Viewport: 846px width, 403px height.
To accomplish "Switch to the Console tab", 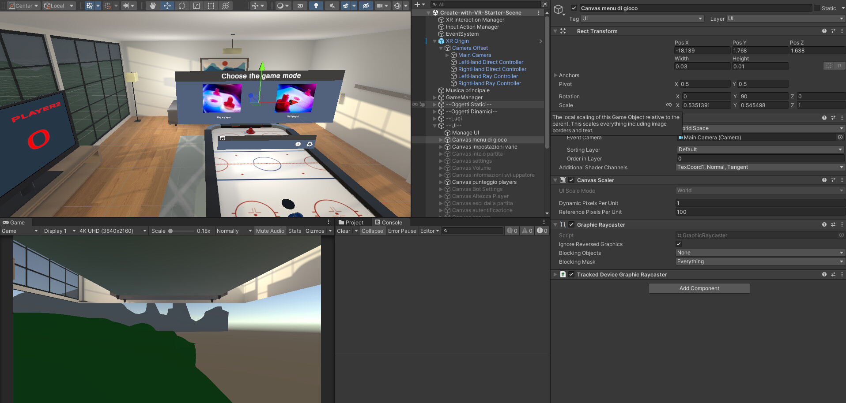I will click(389, 222).
